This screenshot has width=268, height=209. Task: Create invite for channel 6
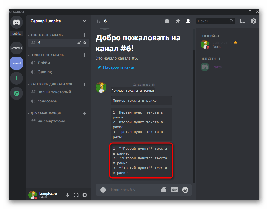pos(79,43)
